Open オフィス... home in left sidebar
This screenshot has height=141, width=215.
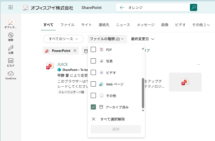click(x=10, y=24)
